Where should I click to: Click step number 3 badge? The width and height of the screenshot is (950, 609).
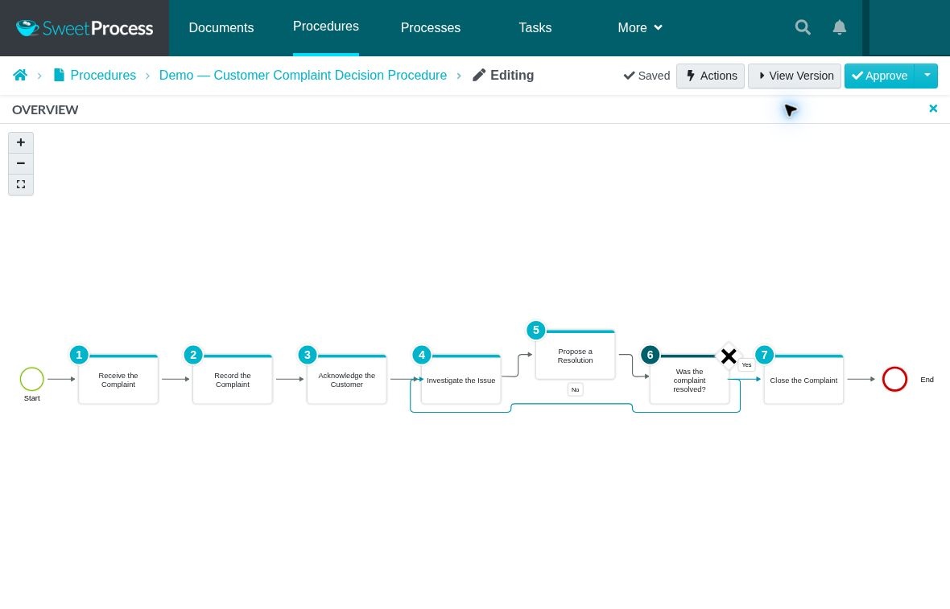[308, 355]
